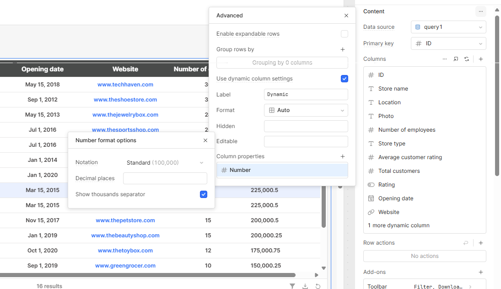The width and height of the screenshot is (501, 289).
Task: Close the Number format options popup
Action: (205, 140)
